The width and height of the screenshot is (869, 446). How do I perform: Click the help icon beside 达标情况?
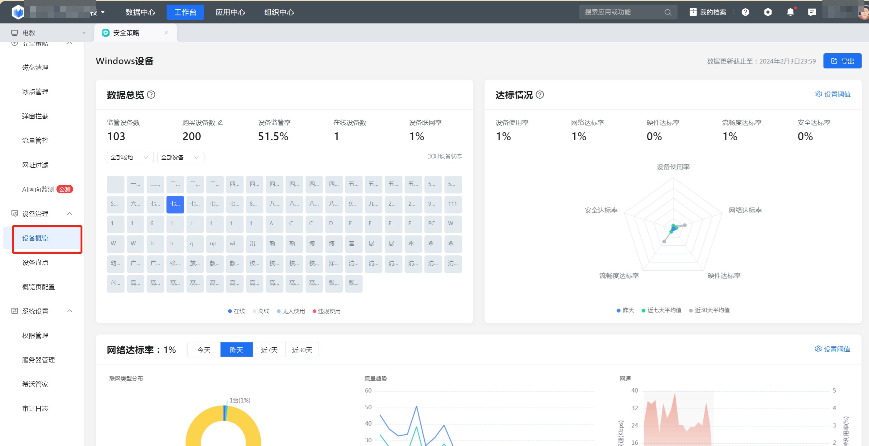[540, 95]
